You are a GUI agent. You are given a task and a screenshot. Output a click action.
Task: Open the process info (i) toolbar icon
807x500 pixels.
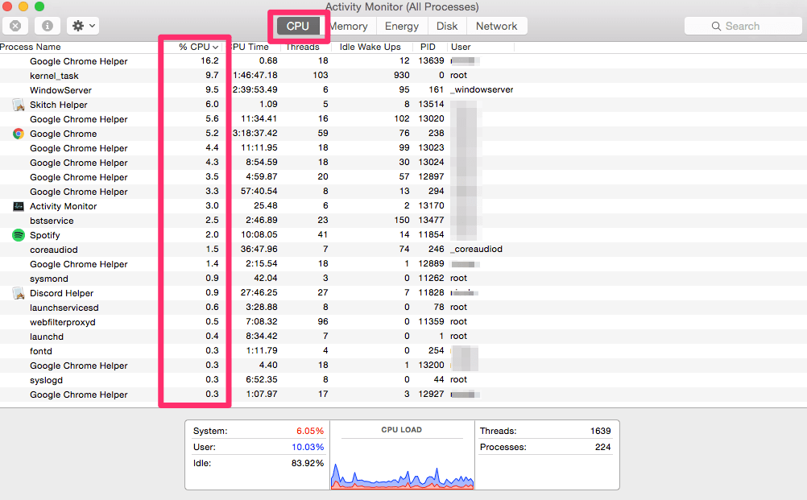click(x=48, y=26)
